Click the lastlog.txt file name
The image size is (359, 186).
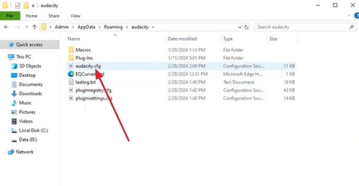click(x=86, y=82)
